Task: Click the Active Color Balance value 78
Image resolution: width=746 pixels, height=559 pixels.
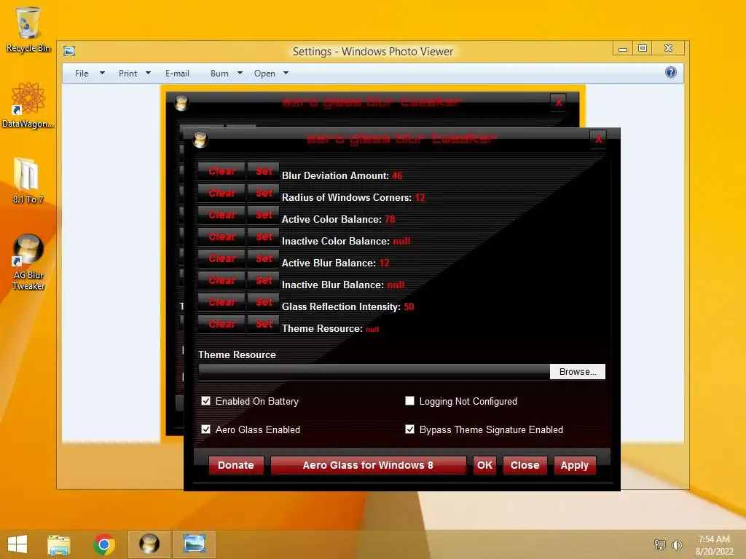Action: 390,220
